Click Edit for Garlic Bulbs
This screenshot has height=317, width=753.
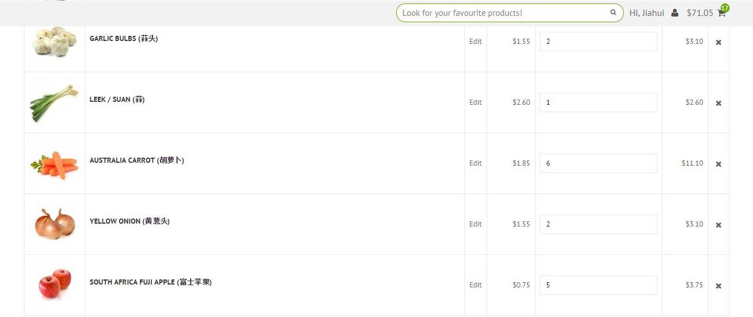click(475, 42)
